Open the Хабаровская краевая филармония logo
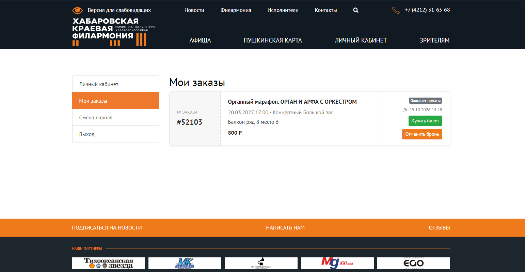The width and height of the screenshot is (525, 272). tap(114, 32)
